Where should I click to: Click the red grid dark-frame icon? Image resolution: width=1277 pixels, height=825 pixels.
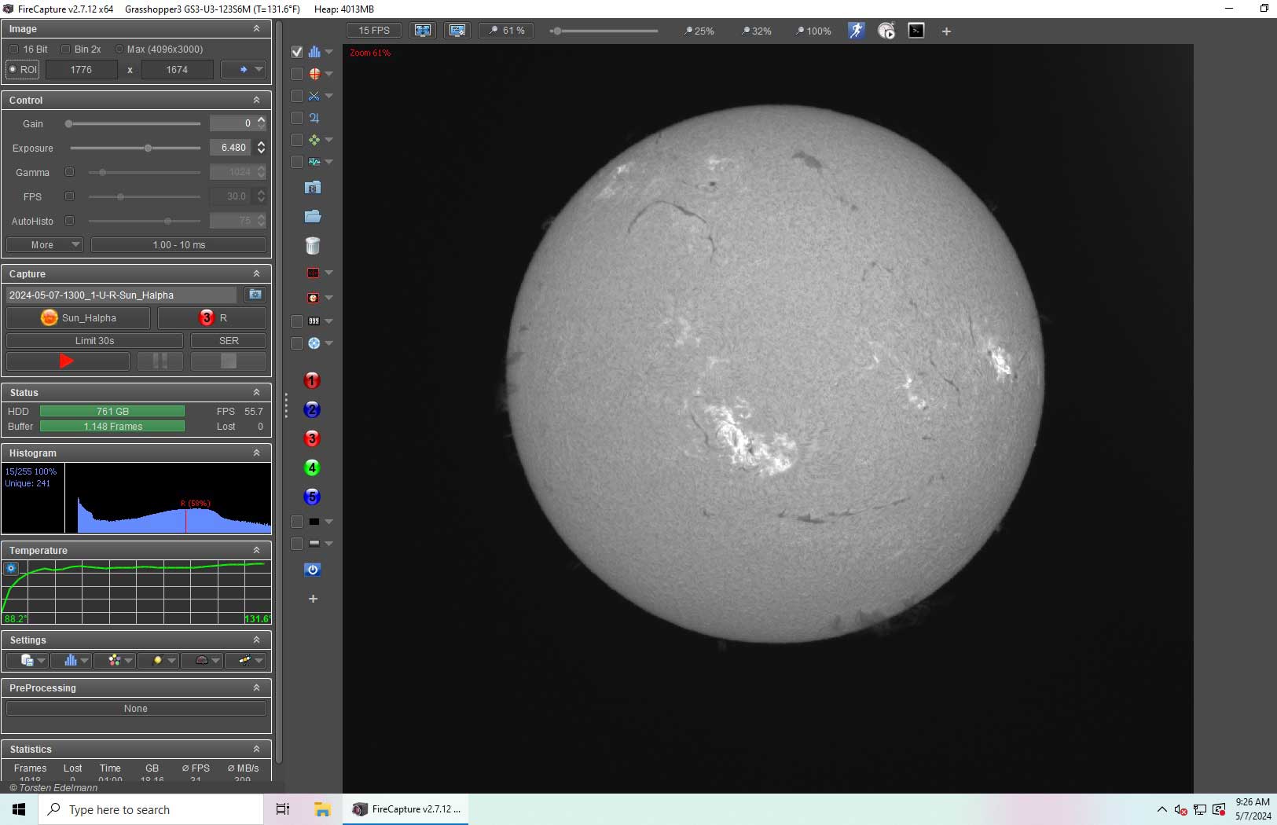click(x=314, y=273)
